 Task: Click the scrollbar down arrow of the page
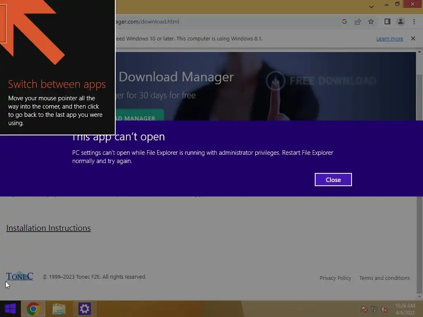(419, 297)
